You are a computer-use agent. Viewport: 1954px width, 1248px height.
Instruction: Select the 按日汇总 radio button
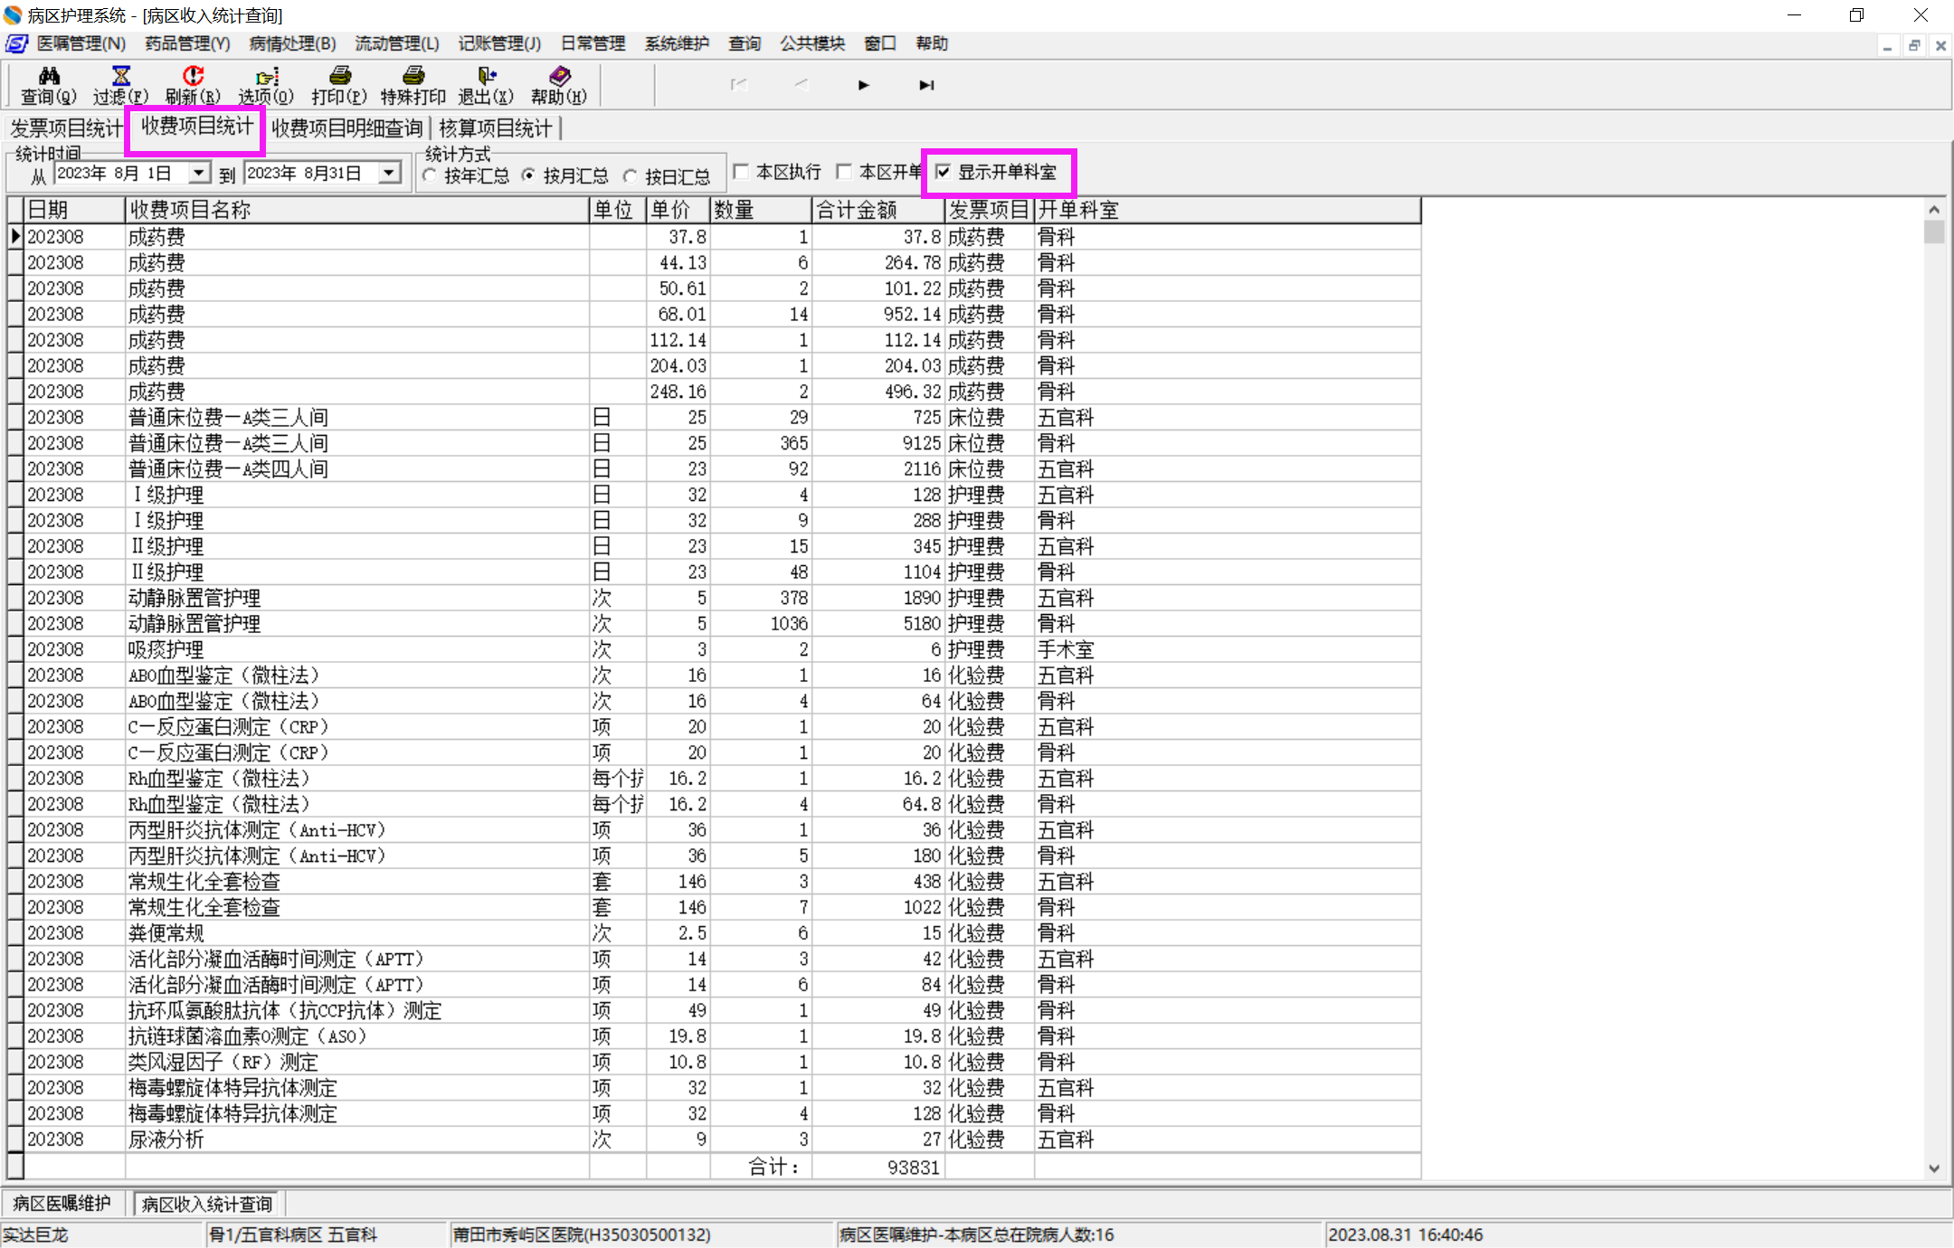coord(631,176)
